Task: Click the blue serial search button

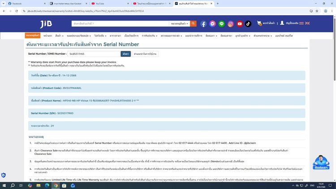Action: 125,54
